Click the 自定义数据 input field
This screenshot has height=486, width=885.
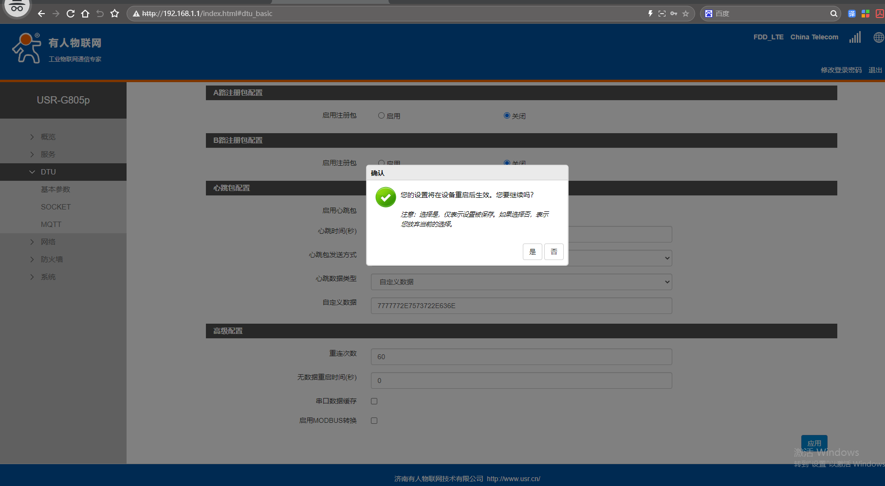point(521,306)
